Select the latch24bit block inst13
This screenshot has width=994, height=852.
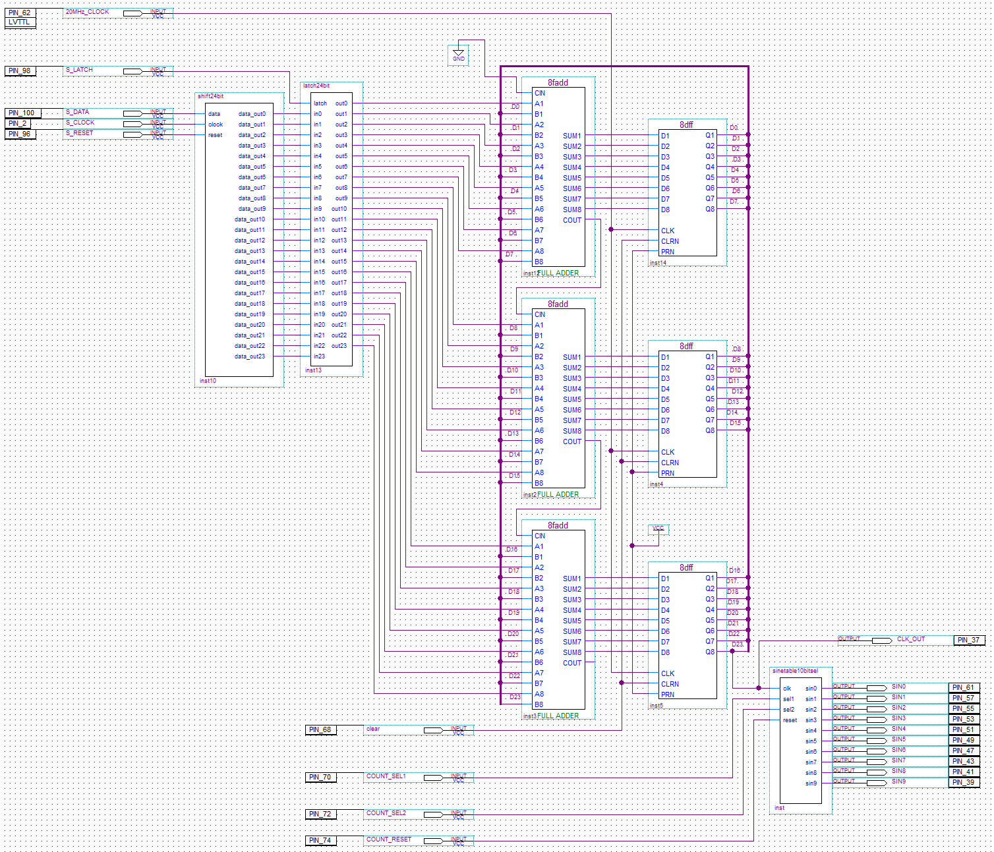[331, 229]
